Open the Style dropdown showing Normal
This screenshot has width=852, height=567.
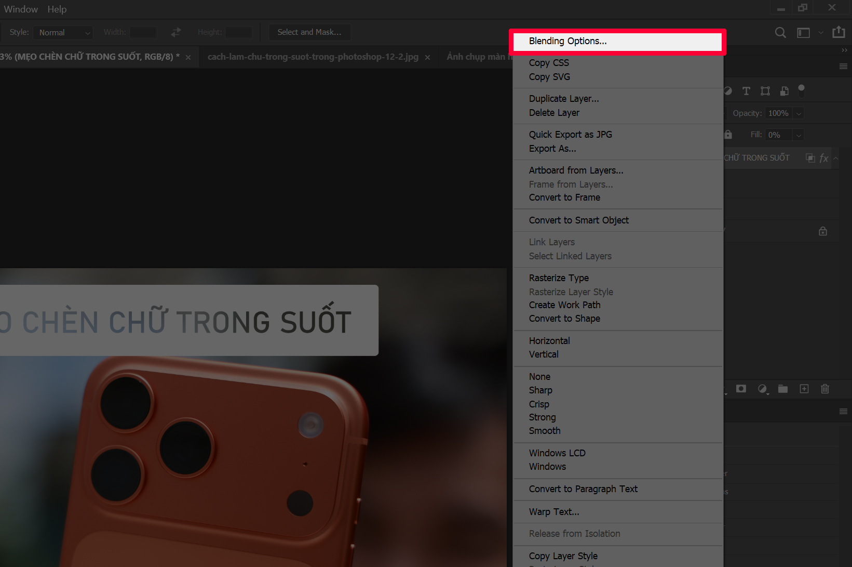63,32
